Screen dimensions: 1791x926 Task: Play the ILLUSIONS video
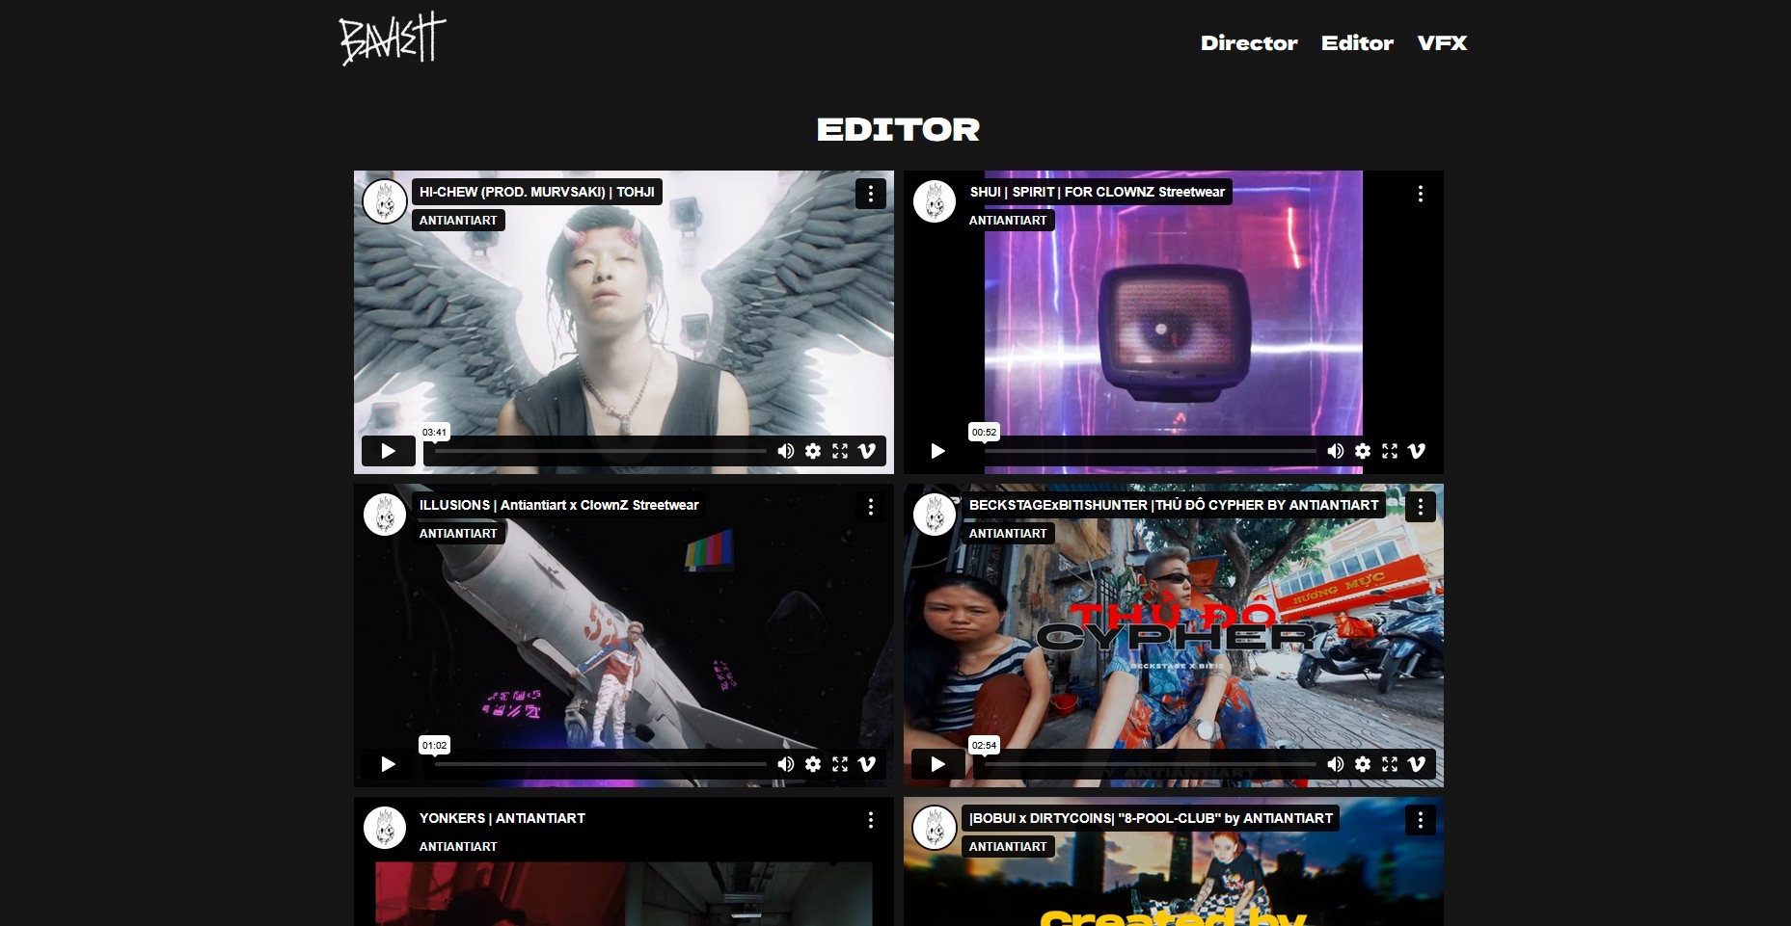point(388,764)
